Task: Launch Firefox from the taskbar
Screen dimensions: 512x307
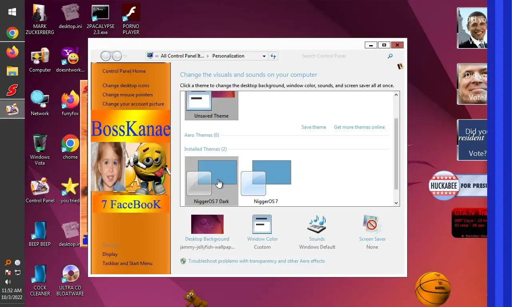Action: [12, 52]
